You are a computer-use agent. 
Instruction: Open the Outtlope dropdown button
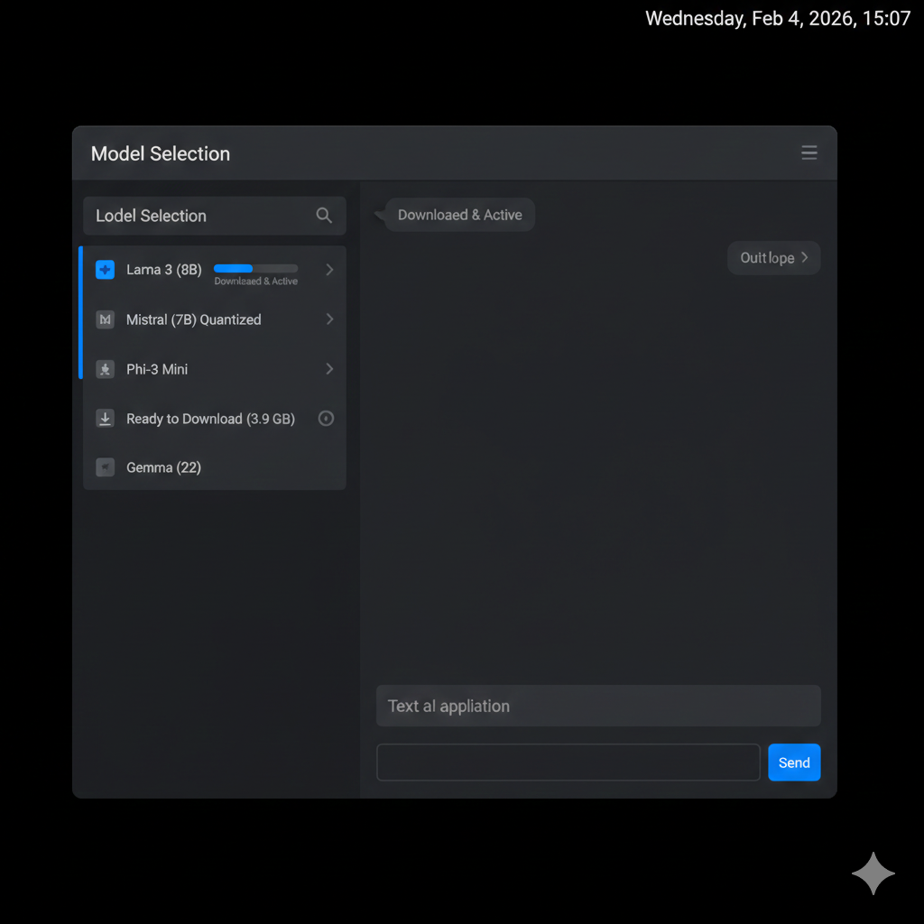773,258
